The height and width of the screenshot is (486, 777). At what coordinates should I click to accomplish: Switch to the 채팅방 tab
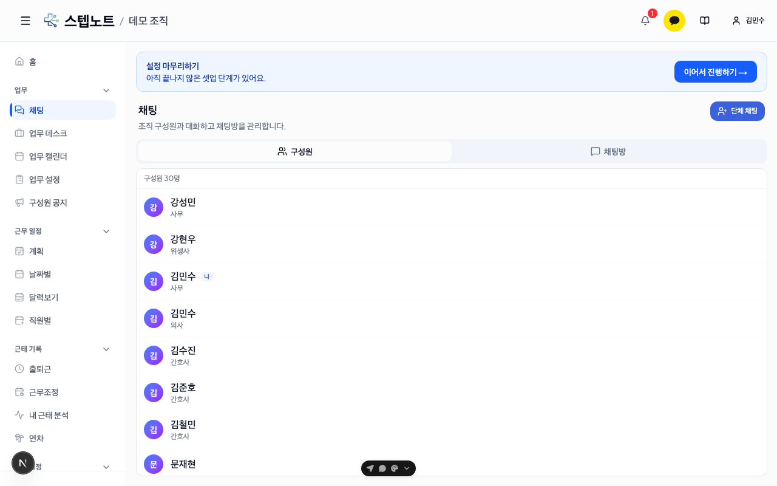pyautogui.click(x=608, y=151)
